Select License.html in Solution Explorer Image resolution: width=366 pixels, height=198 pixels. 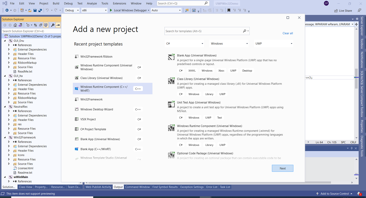(25, 168)
